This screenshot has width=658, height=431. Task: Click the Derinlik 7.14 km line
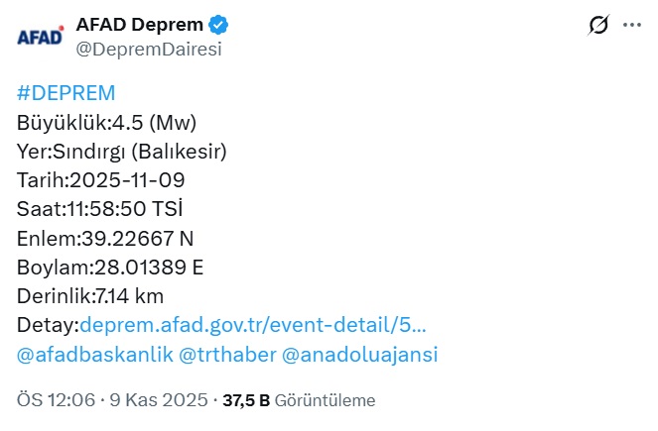click(x=91, y=295)
